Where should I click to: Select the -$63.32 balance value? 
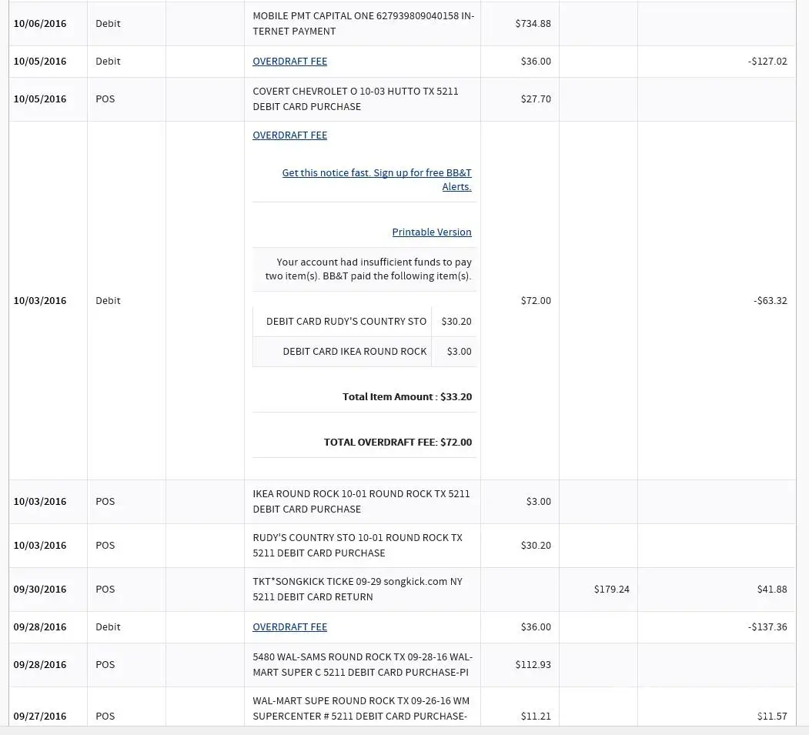770,301
